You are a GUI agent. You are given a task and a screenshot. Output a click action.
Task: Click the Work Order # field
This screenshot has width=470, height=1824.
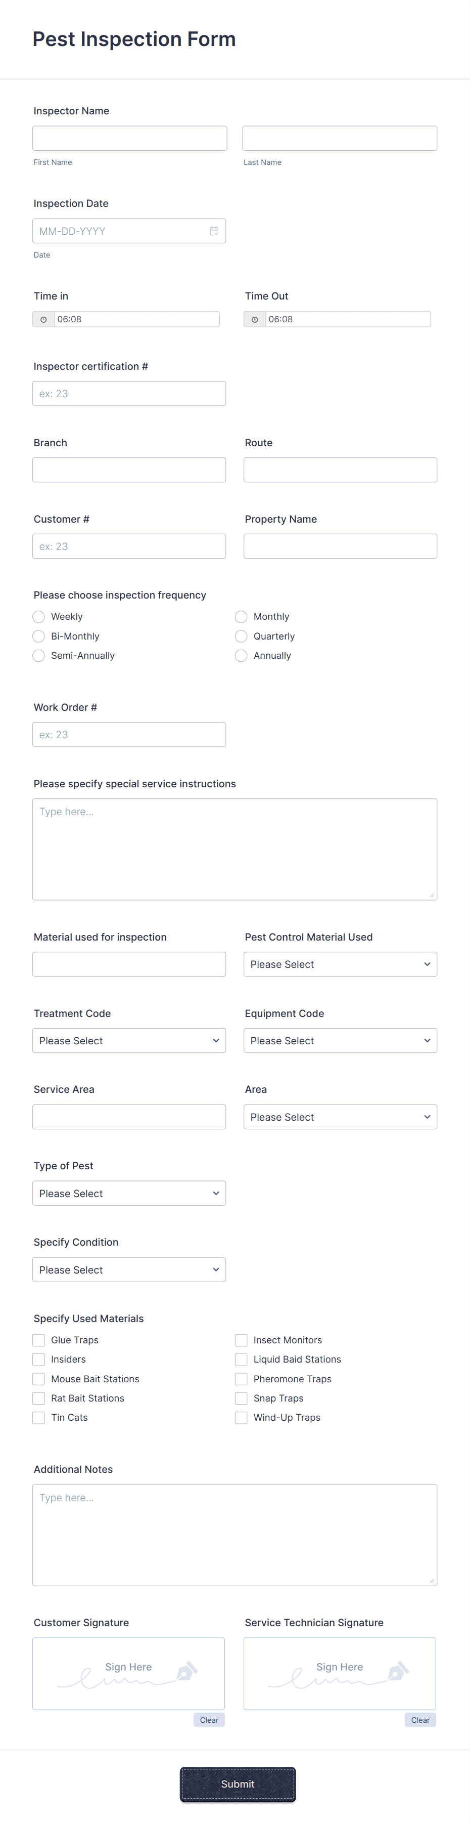pyautogui.click(x=129, y=734)
